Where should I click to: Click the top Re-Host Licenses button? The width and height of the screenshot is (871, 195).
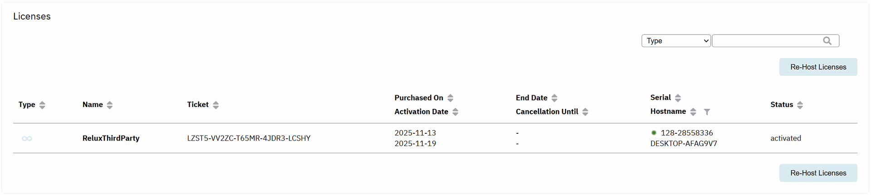(818, 67)
